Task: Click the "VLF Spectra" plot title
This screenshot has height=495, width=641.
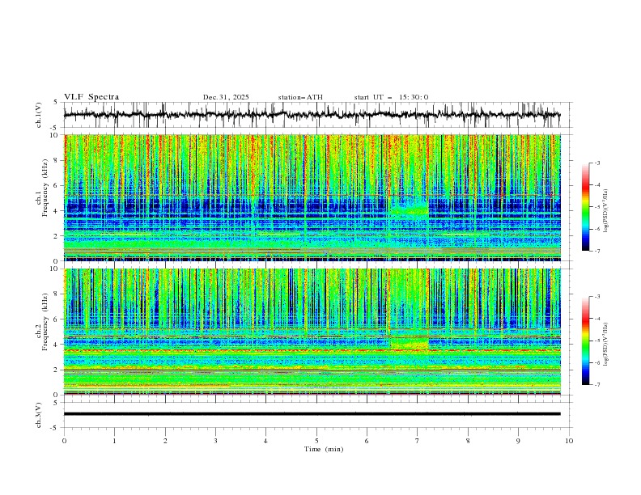Action: coord(91,97)
